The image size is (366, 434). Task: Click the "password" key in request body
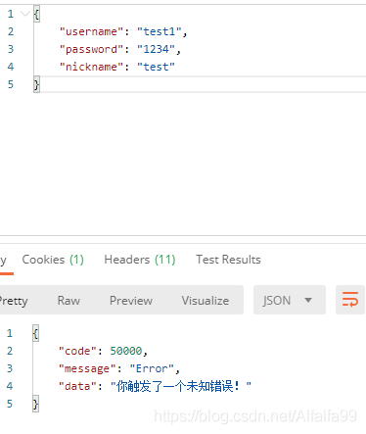[91, 49]
